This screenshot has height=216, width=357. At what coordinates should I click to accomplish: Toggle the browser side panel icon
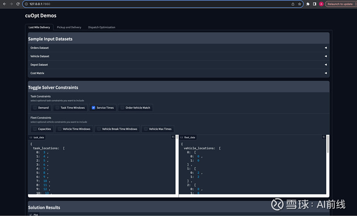pyautogui.click(x=315, y=4)
